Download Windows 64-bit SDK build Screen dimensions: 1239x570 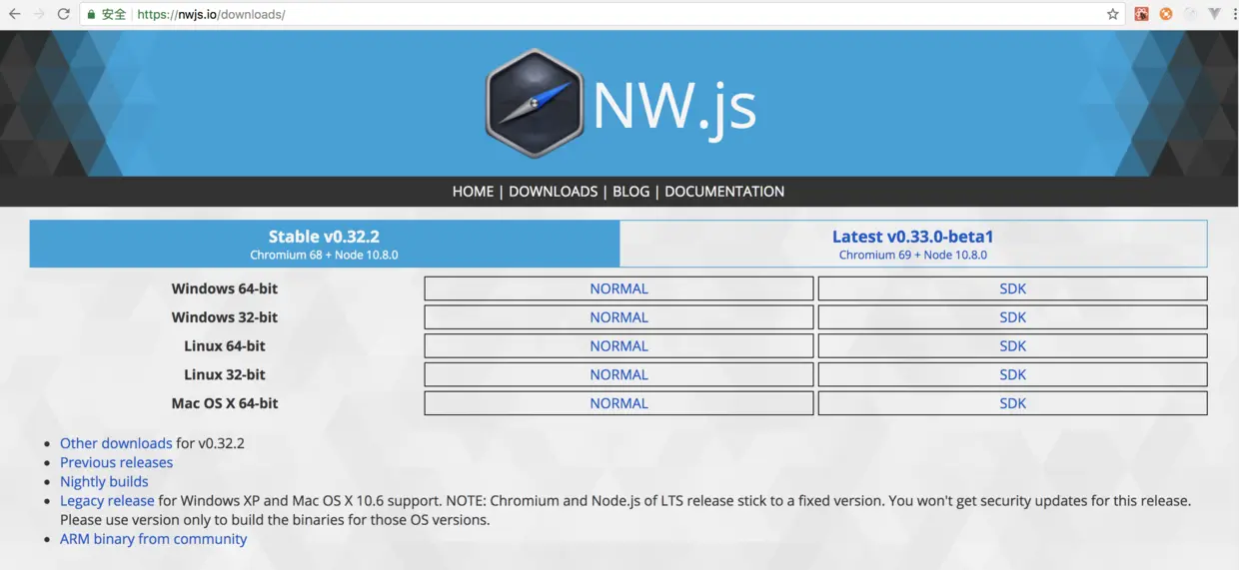coord(1012,288)
